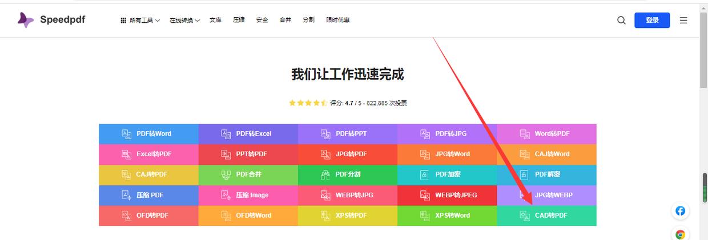Click the Speedpdf brand name

(62, 20)
